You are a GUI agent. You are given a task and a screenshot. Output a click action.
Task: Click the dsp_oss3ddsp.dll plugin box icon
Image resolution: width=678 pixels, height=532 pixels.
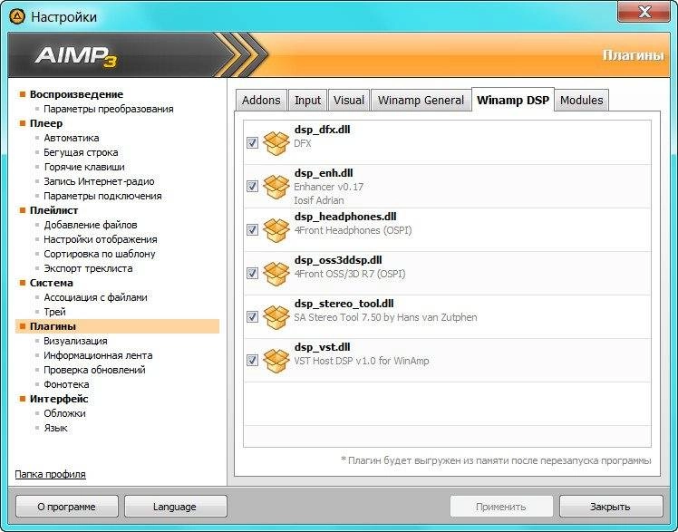click(276, 274)
